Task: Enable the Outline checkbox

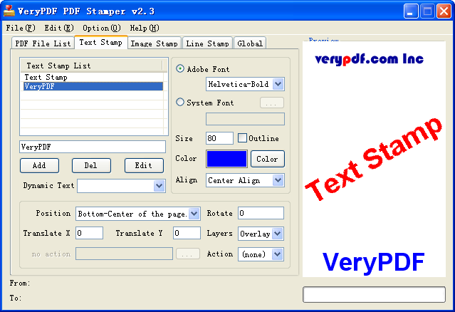Action: tap(242, 138)
